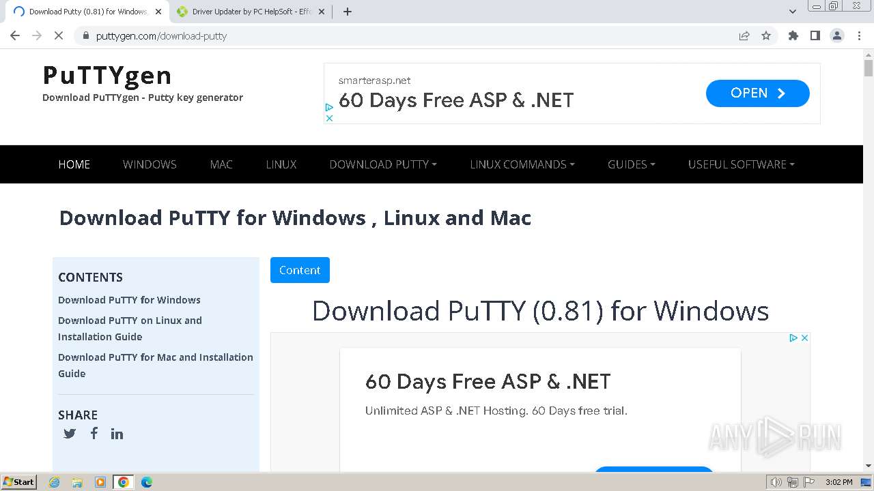
Task: Expand USEFUL SOFTWARE dropdown menu
Action: (x=742, y=164)
